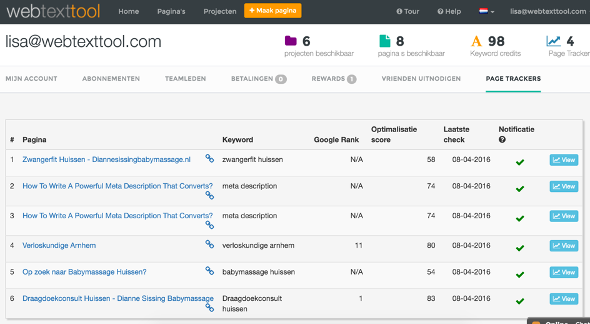View tracker for Draagdoekconsult Huissen row

(564, 299)
